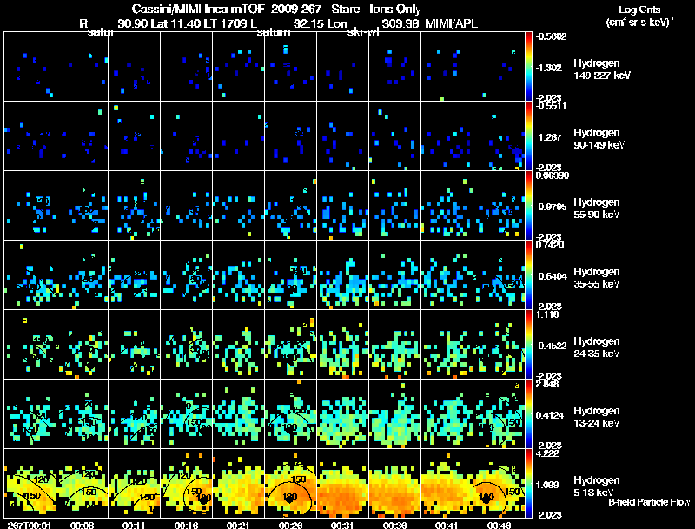Screen dimensions: 695x529
Task: Click the '1.099' color scale value
Action: coord(547,486)
